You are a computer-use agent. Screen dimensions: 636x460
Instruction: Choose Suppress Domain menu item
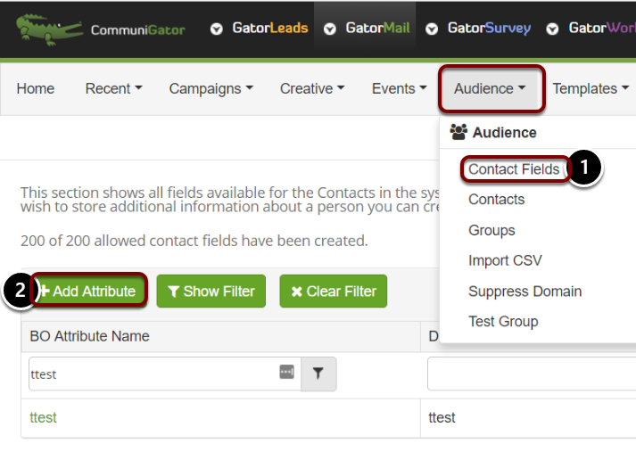coord(524,292)
